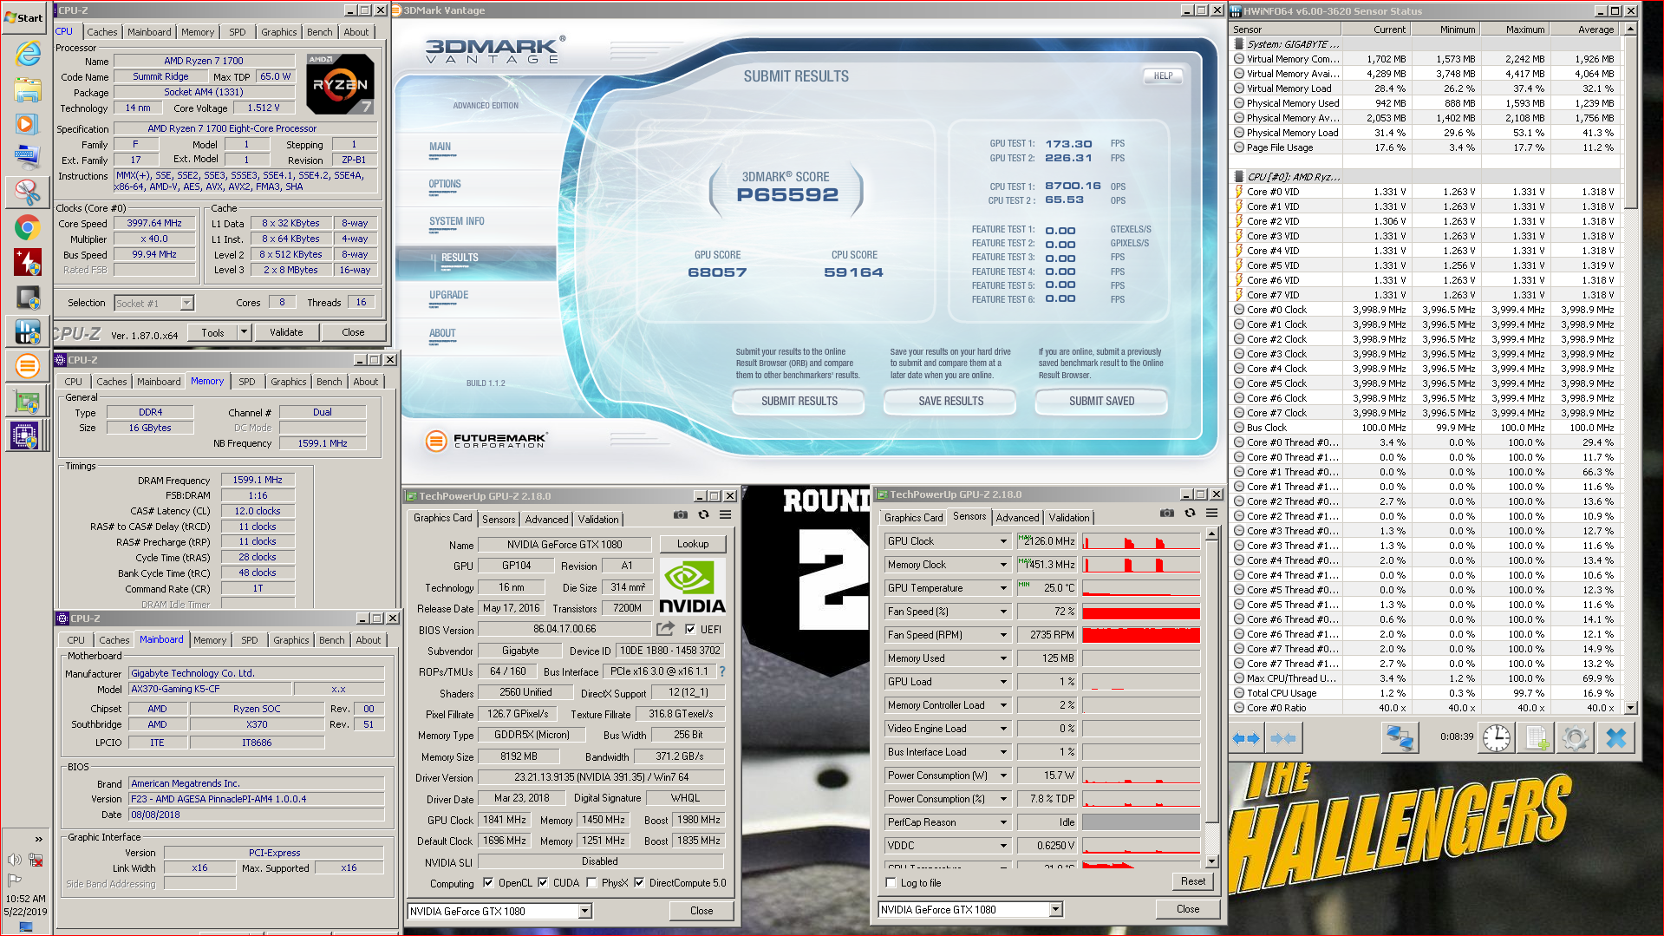The height and width of the screenshot is (936, 1664).
Task: Enable Log to file in GPU-Z Sensors
Action: pyautogui.click(x=891, y=883)
